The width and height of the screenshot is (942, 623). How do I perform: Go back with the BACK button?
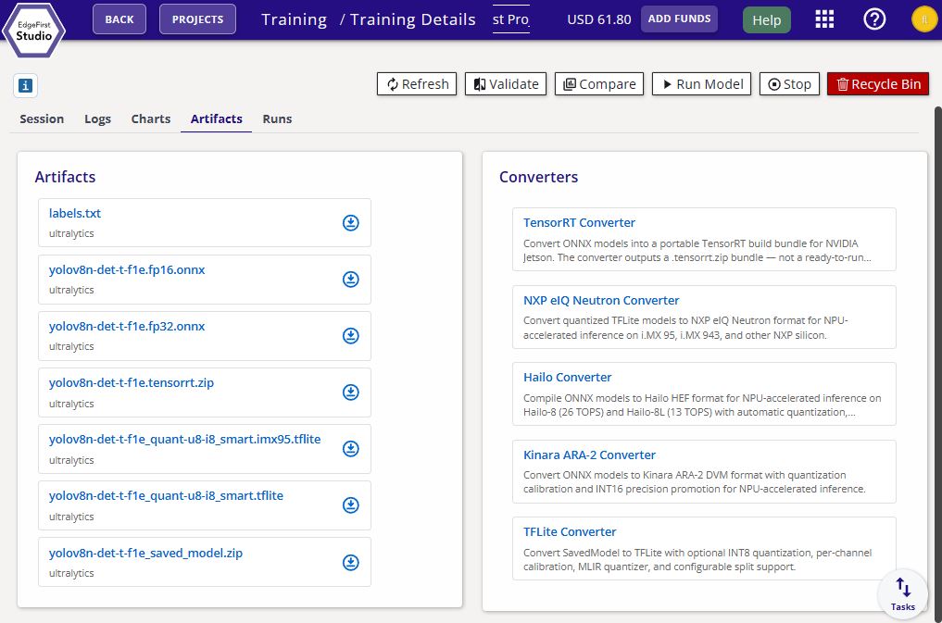(119, 19)
